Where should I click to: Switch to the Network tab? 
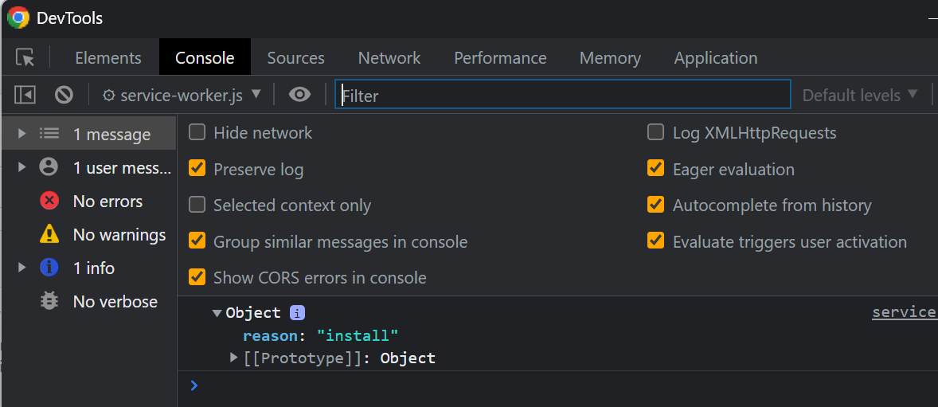[389, 58]
